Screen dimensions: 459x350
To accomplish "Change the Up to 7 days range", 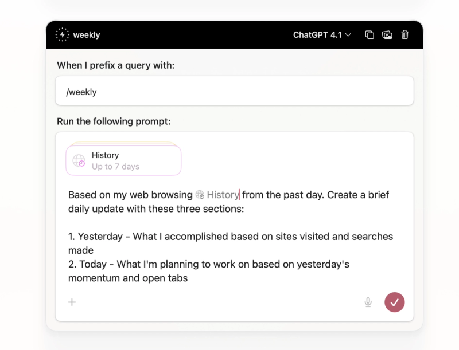I will pos(115,167).
